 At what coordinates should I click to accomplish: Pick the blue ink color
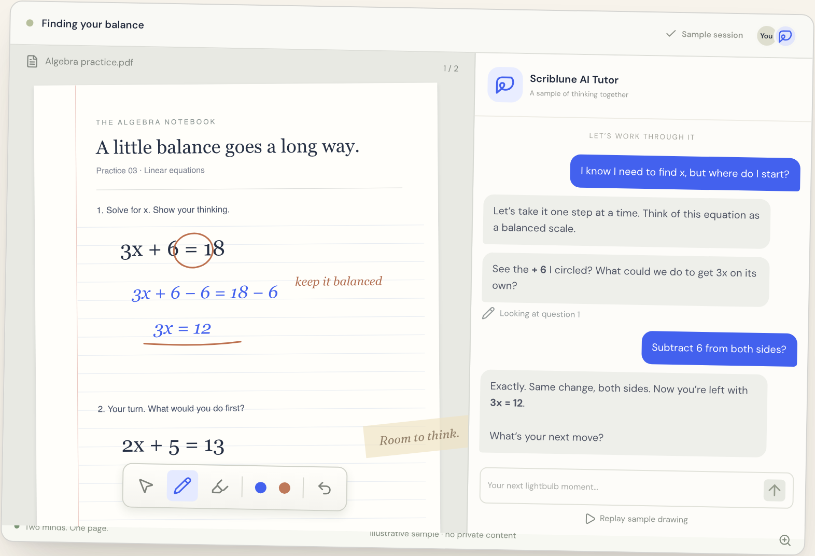tap(261, 488)
